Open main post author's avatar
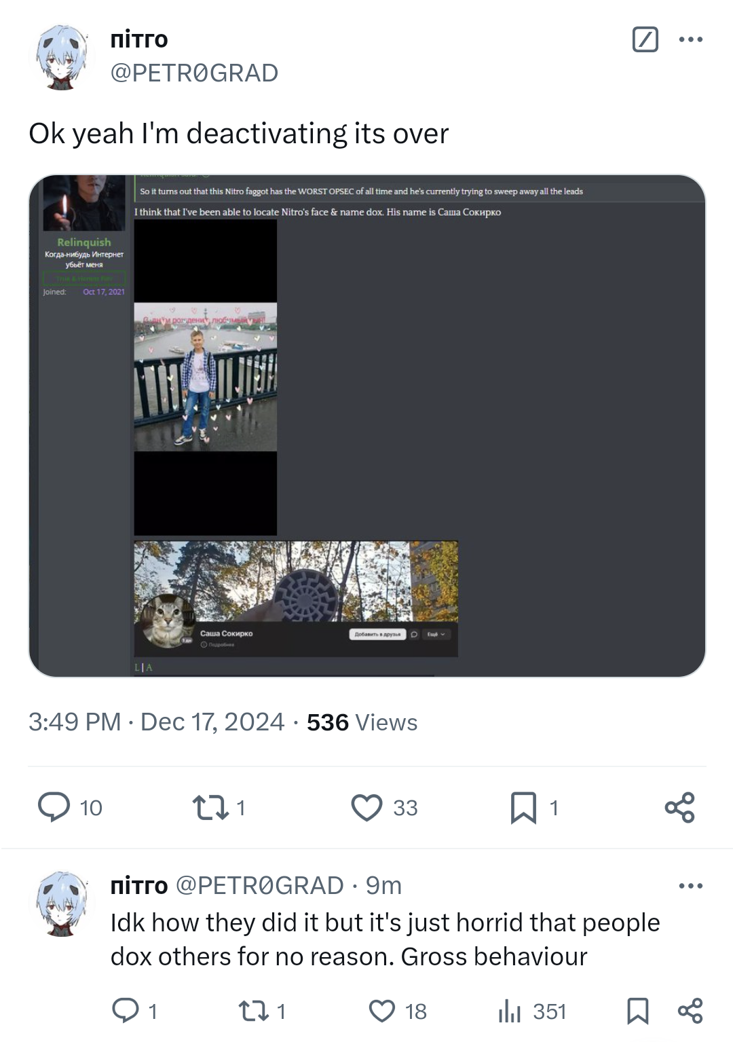 click(x=62, y=57)
